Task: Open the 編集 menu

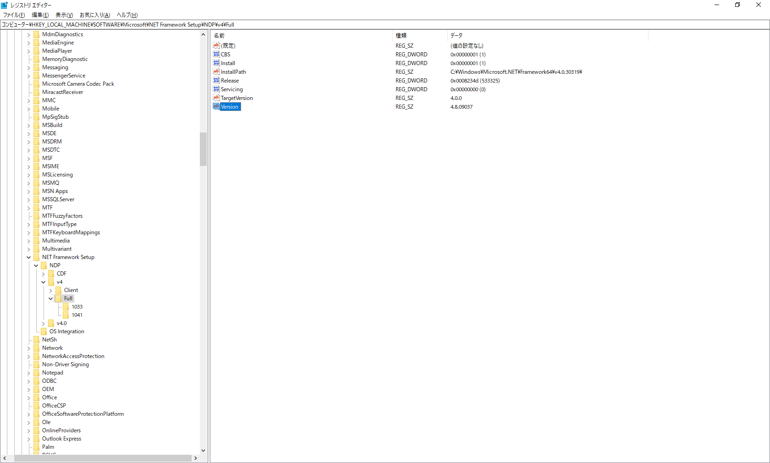Action: point(40,15)
